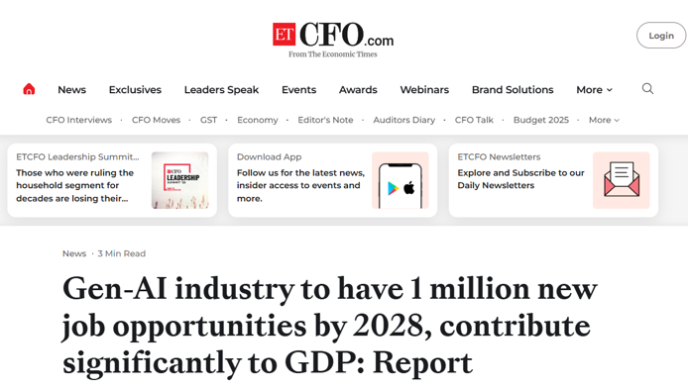This screenshot has height=388, width=688.
Task: Expand the More dropdown in main navigation
Action: (594, 90)
